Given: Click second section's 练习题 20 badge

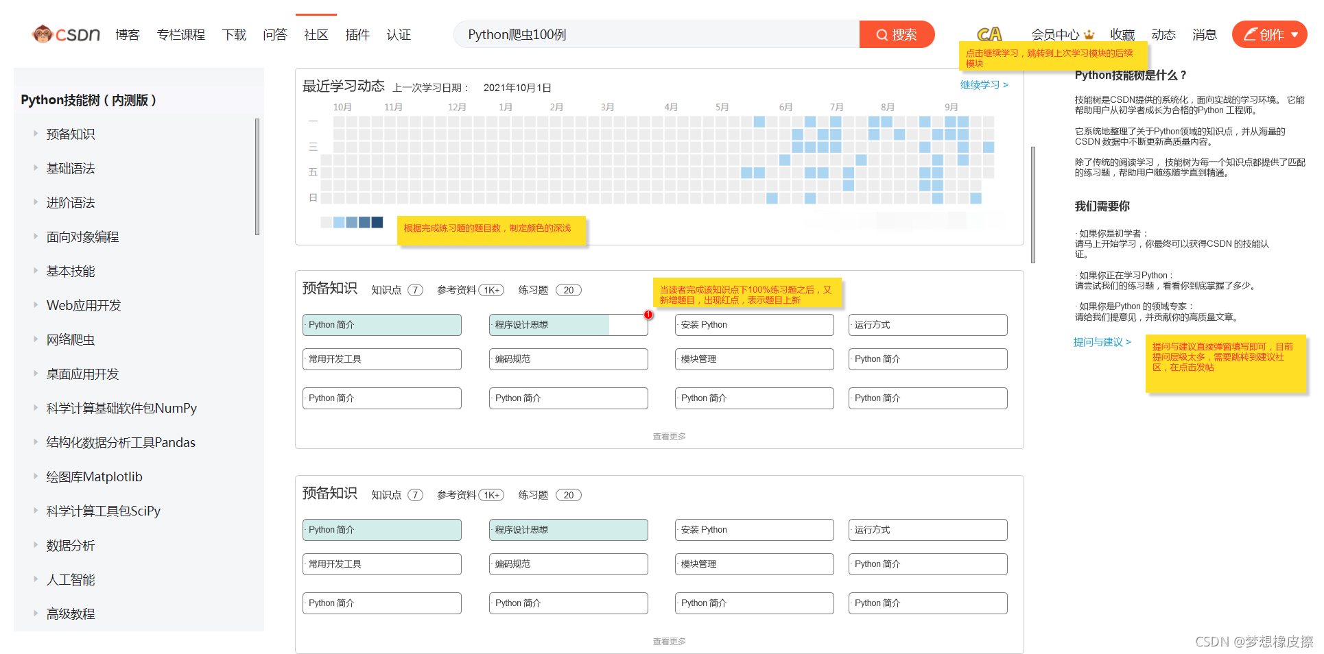Looking at the screenshot, I should tap(569, 495).
